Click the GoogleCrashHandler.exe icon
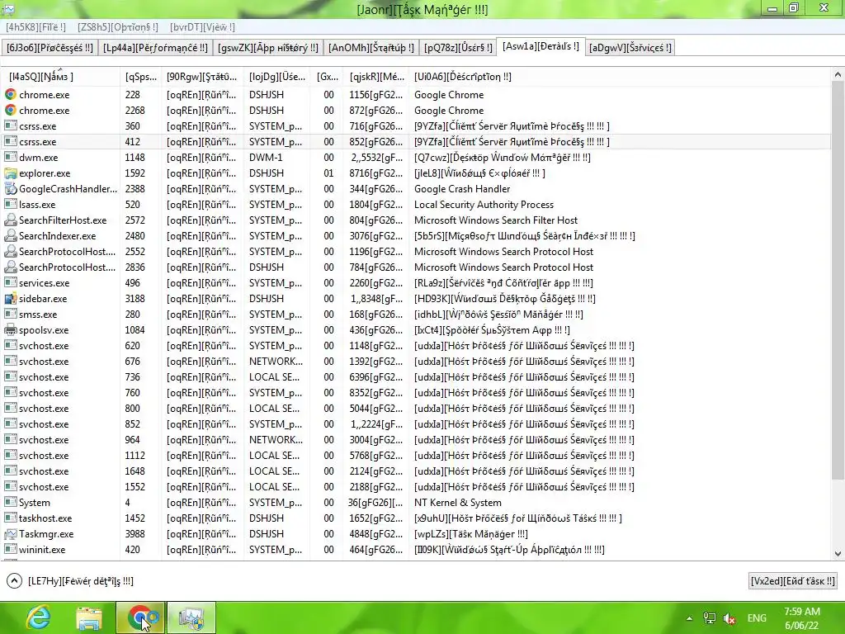 pos(10,189)
